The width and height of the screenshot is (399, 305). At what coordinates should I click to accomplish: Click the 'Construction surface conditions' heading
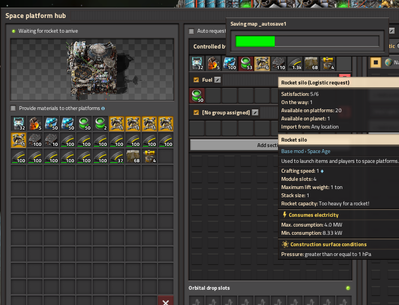point(329,245)
